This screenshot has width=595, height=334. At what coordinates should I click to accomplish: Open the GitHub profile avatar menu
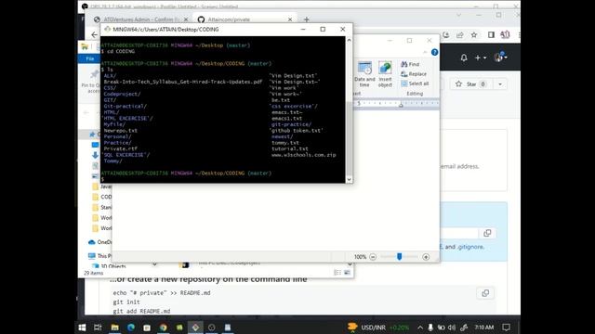coord(500,58)
